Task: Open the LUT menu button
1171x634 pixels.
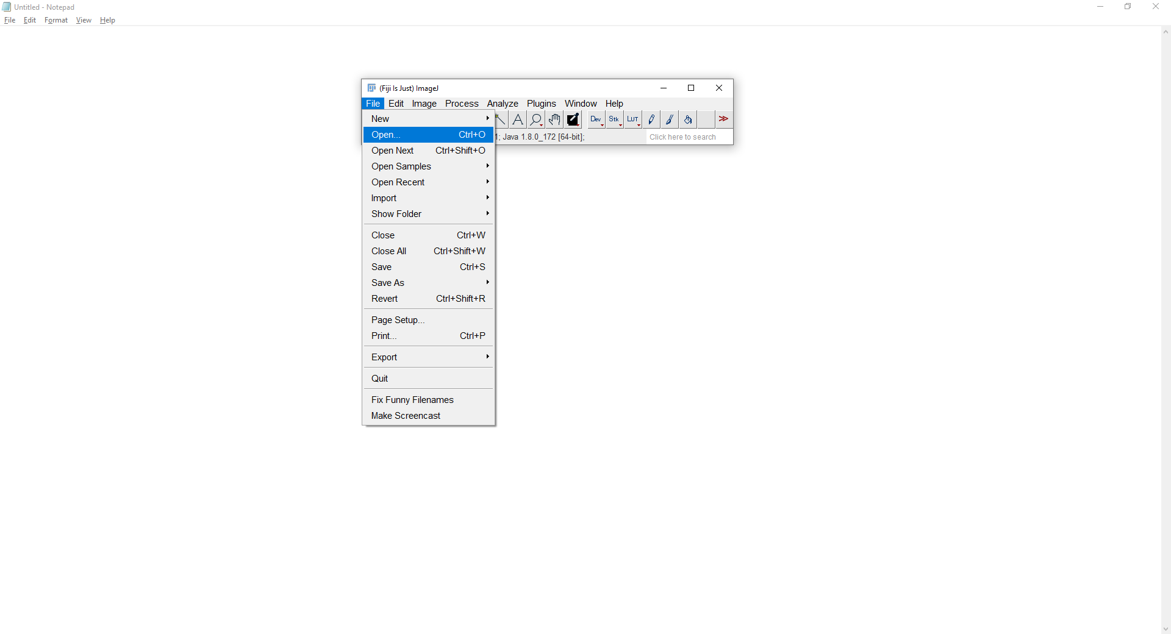Action: click(x=633, y=119)
